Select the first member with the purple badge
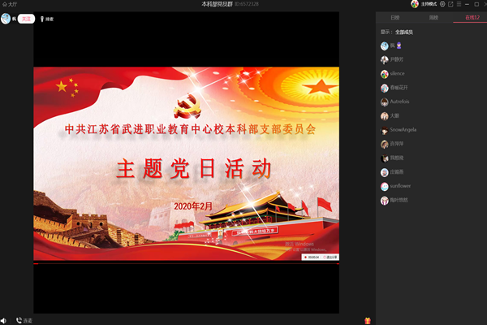This screenshot has width=487, height=325. tap(432, 45)
